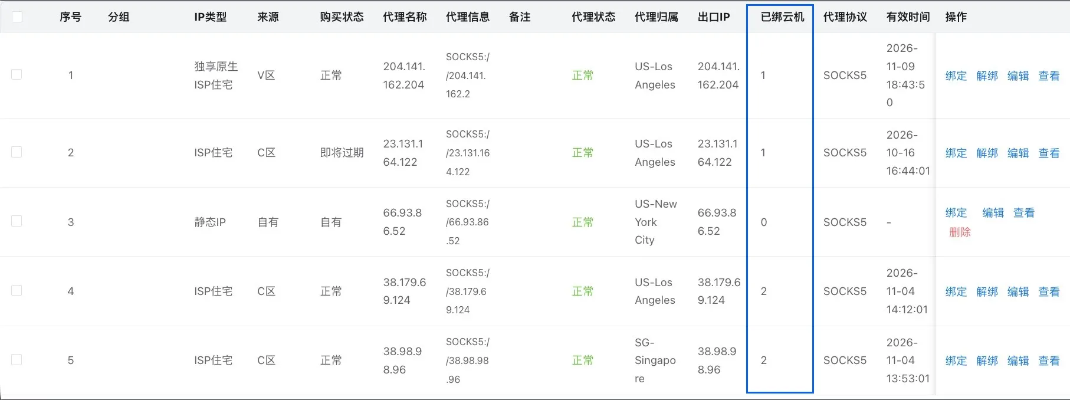Click the exit IP 38.179.69.124 cell

(719, 291)
